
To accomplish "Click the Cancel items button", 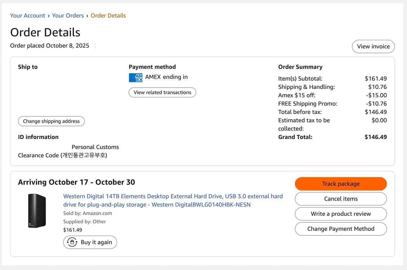I will pos(341,199).
